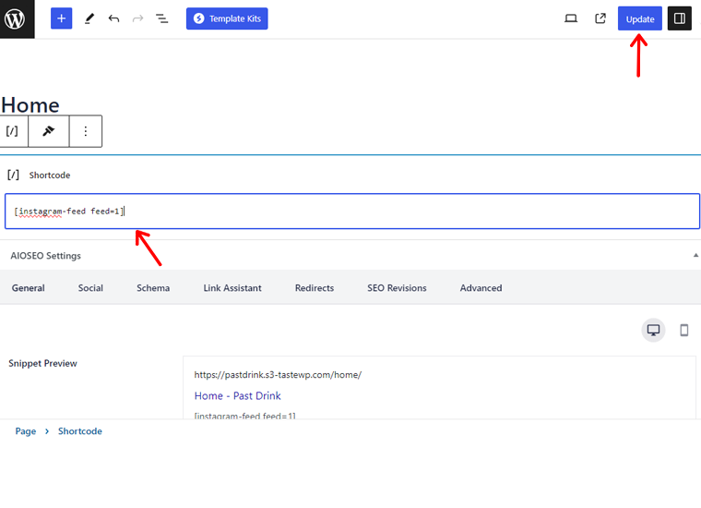This screenshot has width=701, height=508.
Task: Open the Social tab
Action: (90, 288)
